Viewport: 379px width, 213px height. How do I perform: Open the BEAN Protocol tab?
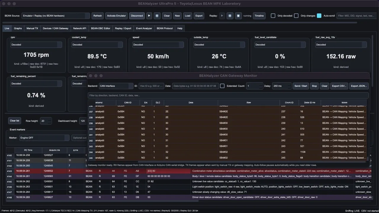[x=165, y=28]
